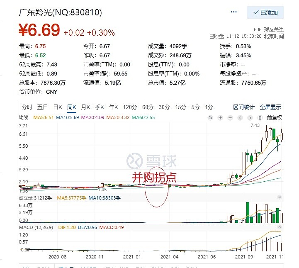Click the 最高 value 6.75

point(40,46)
